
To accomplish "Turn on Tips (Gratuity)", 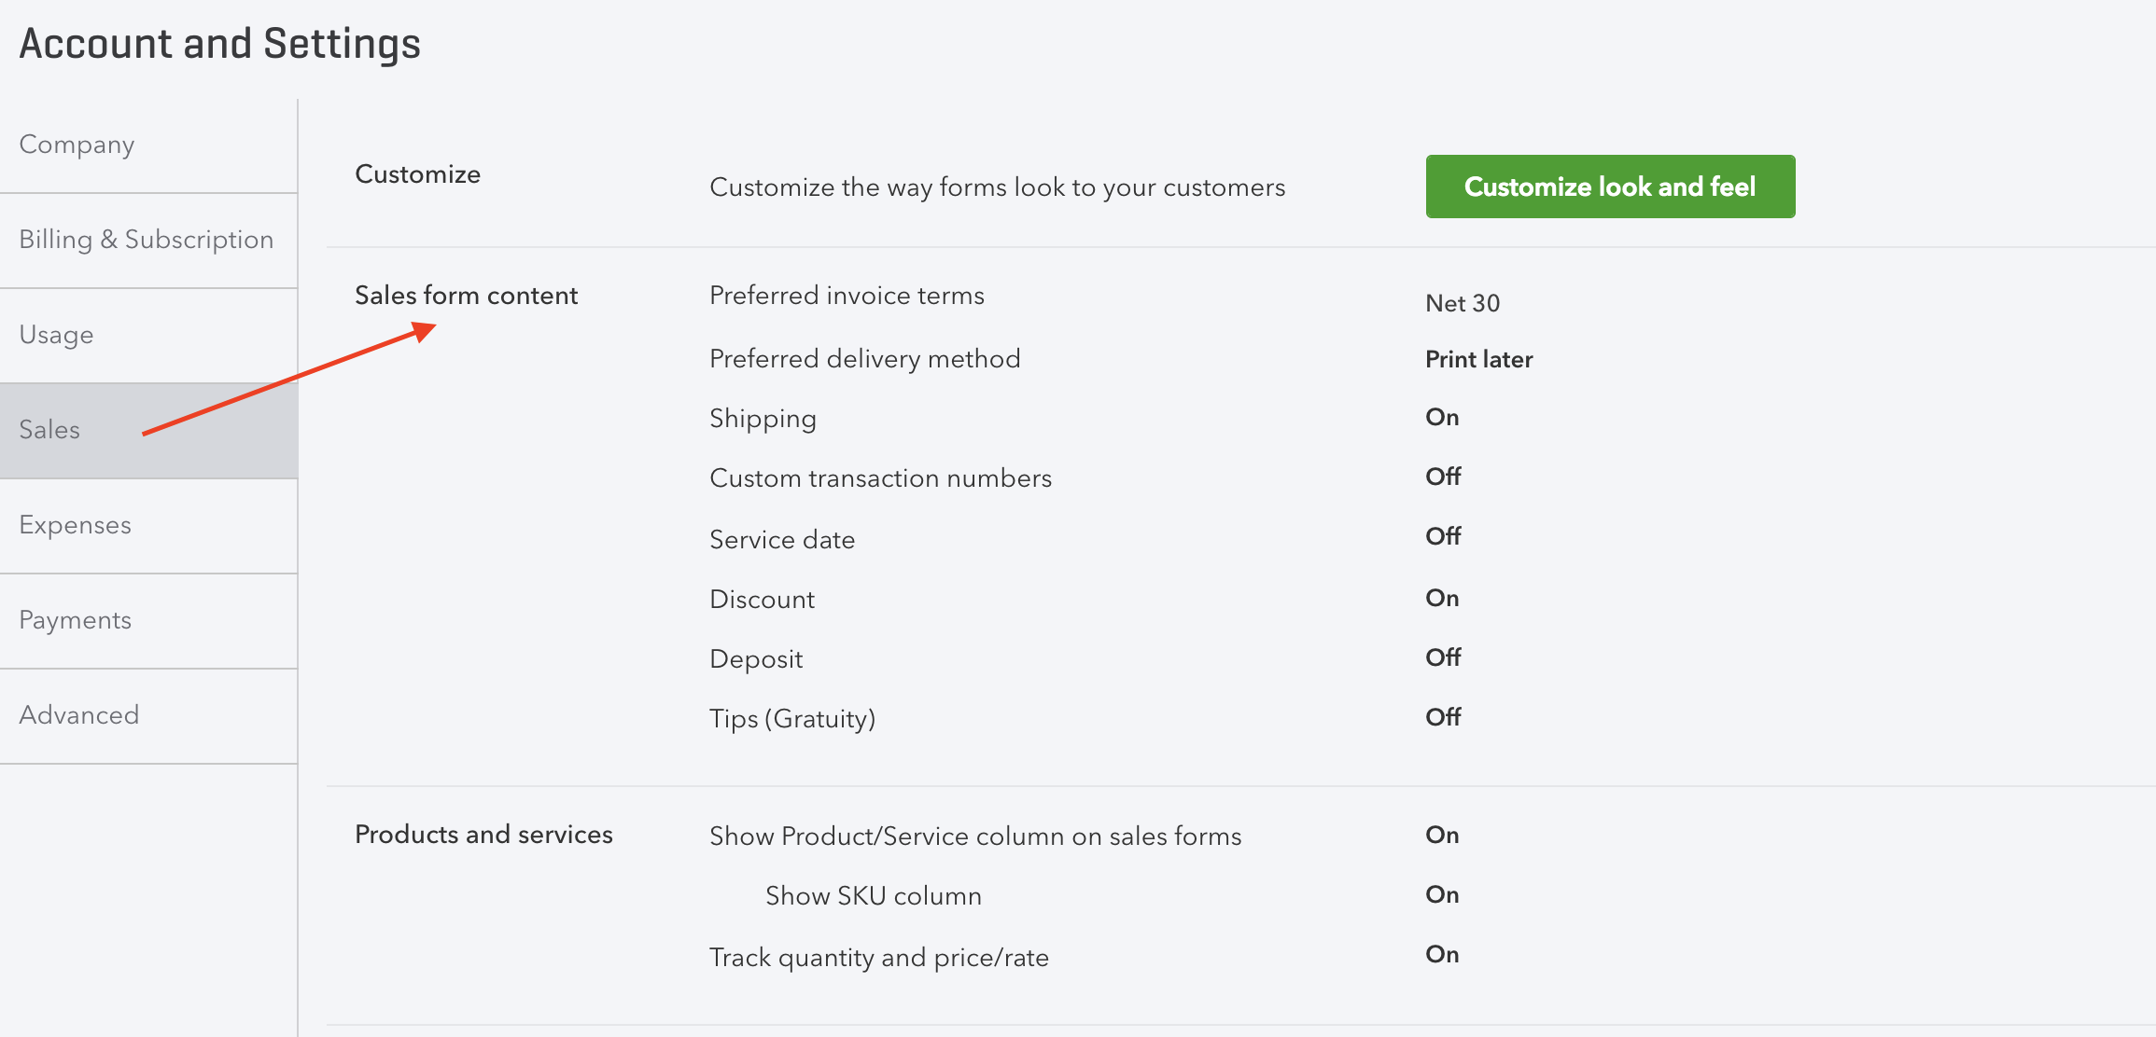I will [1443, 717].
